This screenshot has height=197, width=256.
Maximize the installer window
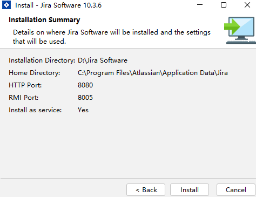tap(224, 5)
